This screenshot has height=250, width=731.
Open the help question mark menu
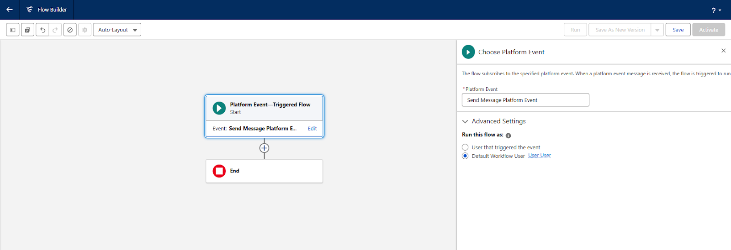coord(716,10)
